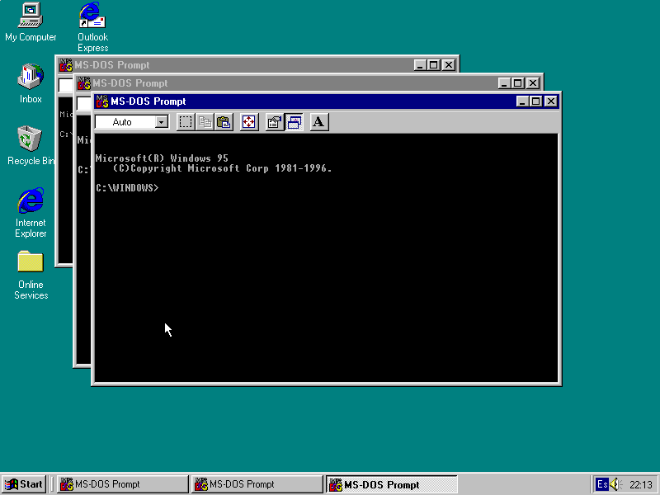
Task: Open My Computer desktop icon
Action: coord(31,22)
